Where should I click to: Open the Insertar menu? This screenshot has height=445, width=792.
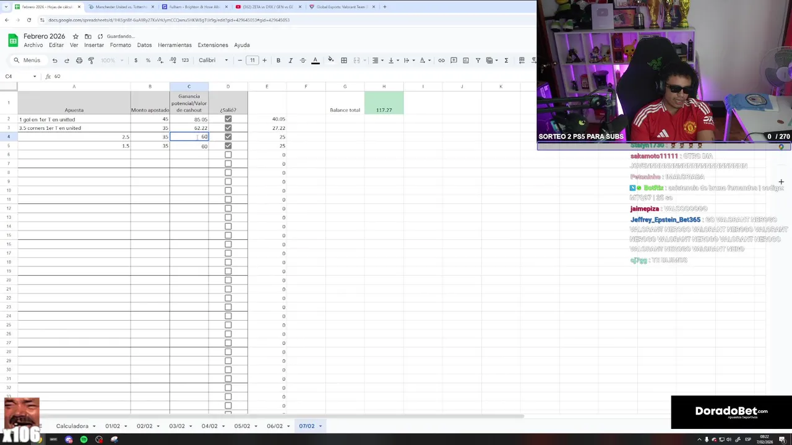pos(94,45)
